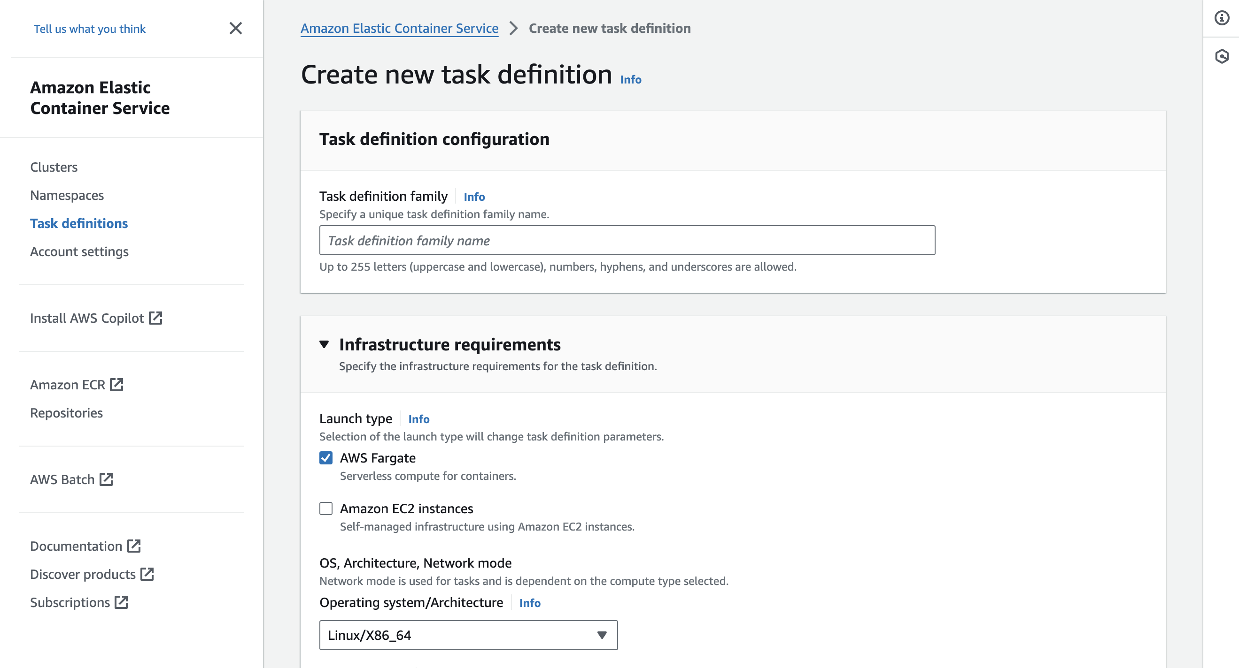
Task: Click external link icon beside Documentation
Action: (134, 546)
